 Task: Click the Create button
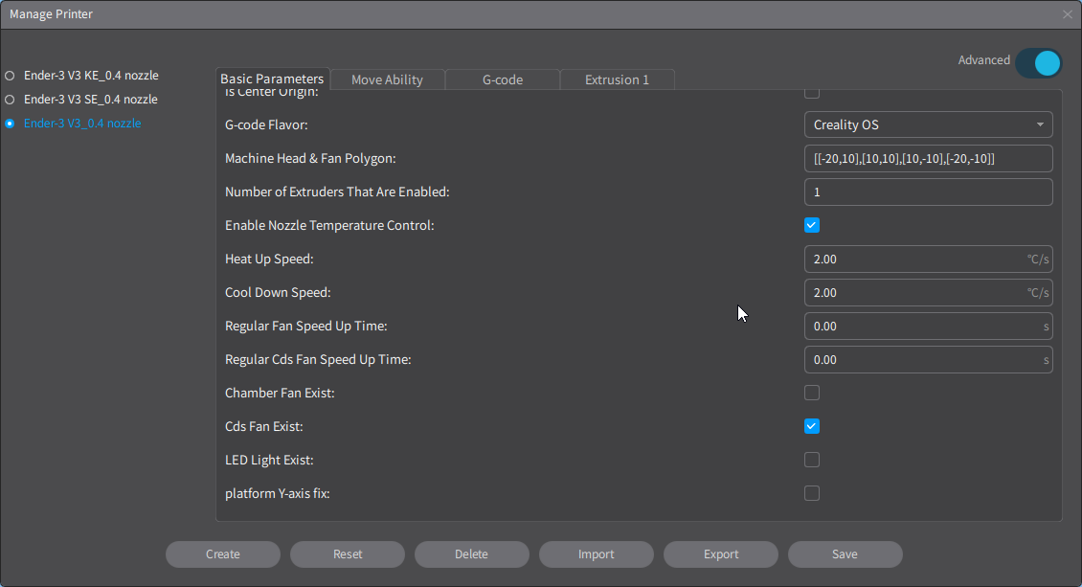(x=223, y=554)
